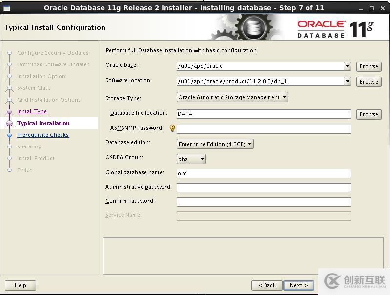390x295 pixels.
Task: Focus the ASMSNMP Password field
Action: point(264,129)
